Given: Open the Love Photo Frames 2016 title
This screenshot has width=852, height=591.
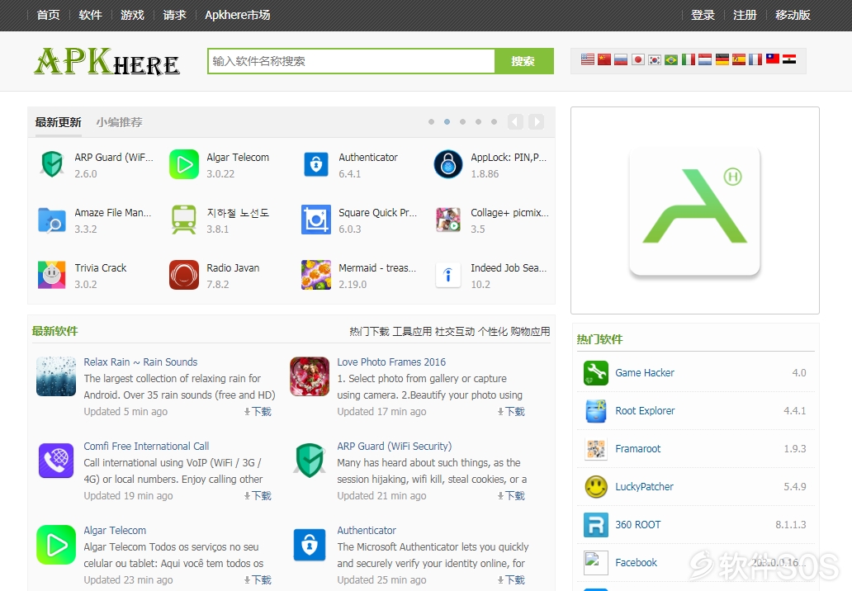Looking at the screenshot, I should 391,362.
